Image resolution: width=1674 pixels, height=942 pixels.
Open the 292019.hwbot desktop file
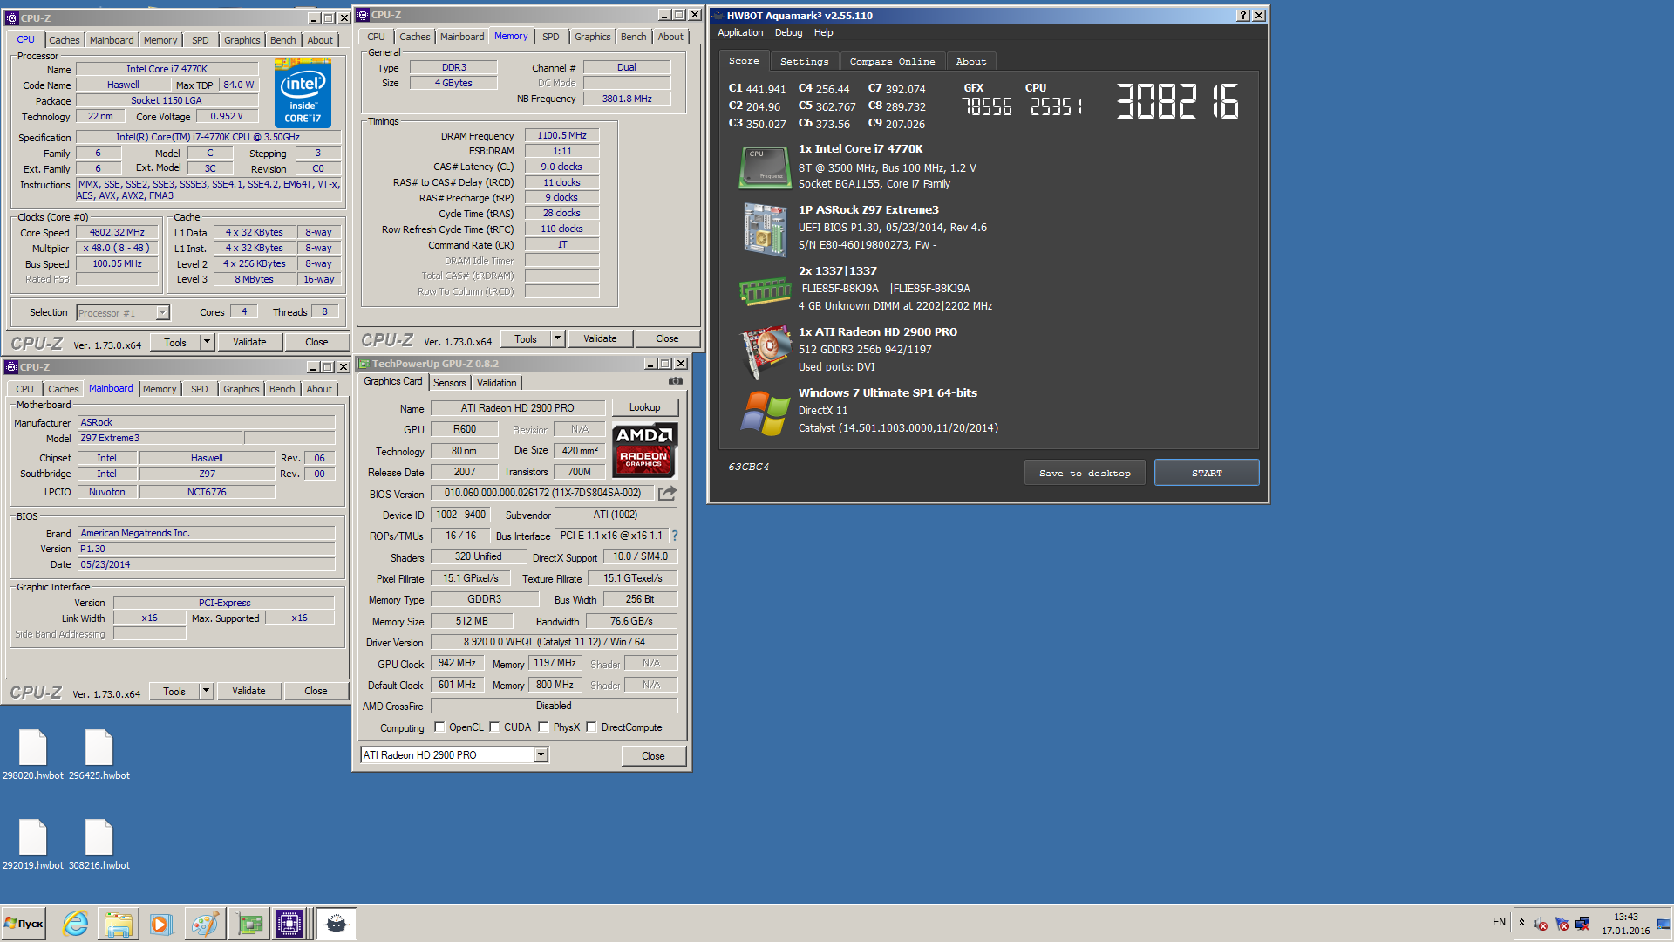tap(32, 844)
